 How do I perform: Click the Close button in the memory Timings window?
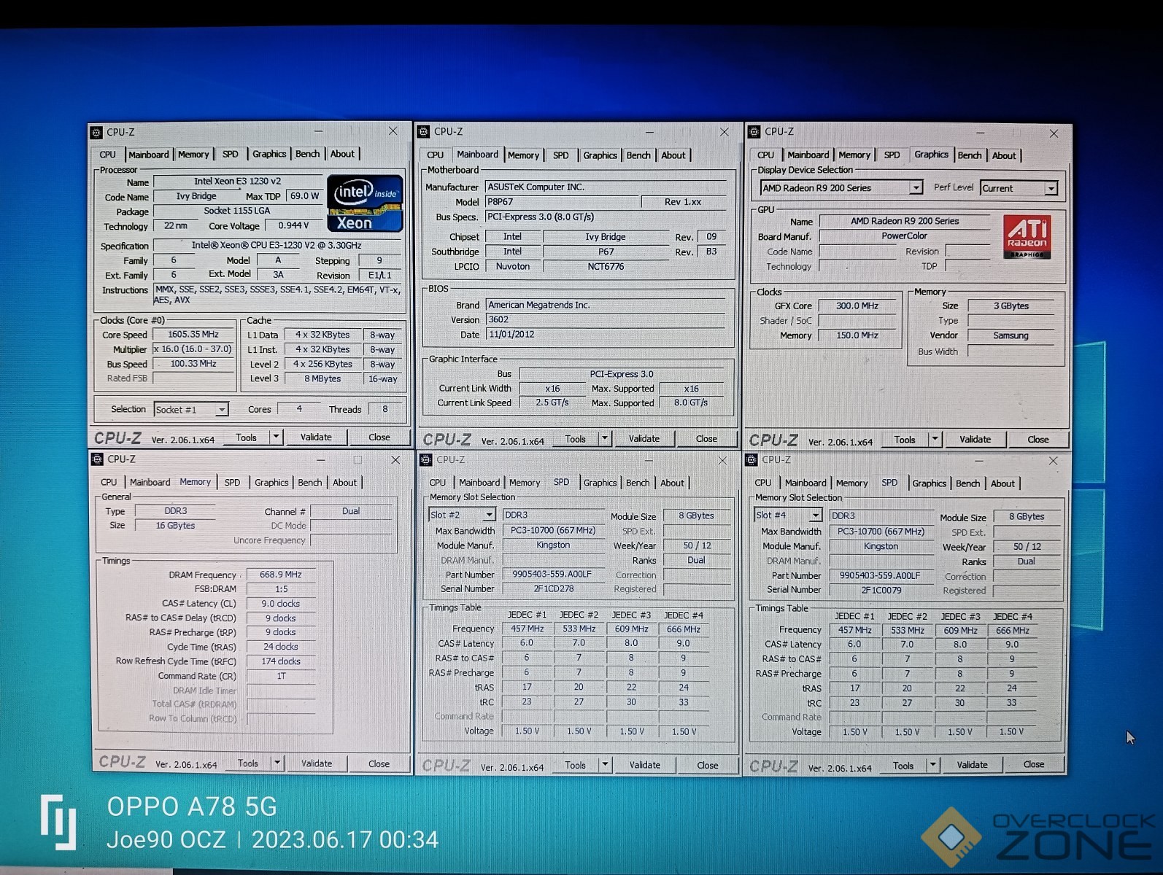point(379,763)
